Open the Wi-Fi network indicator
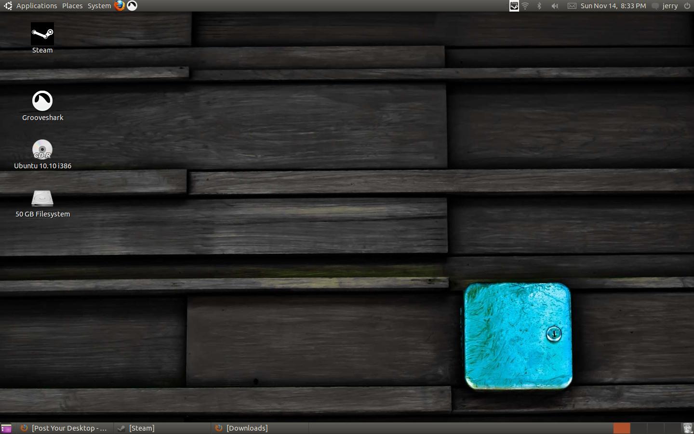 (525, 6)
